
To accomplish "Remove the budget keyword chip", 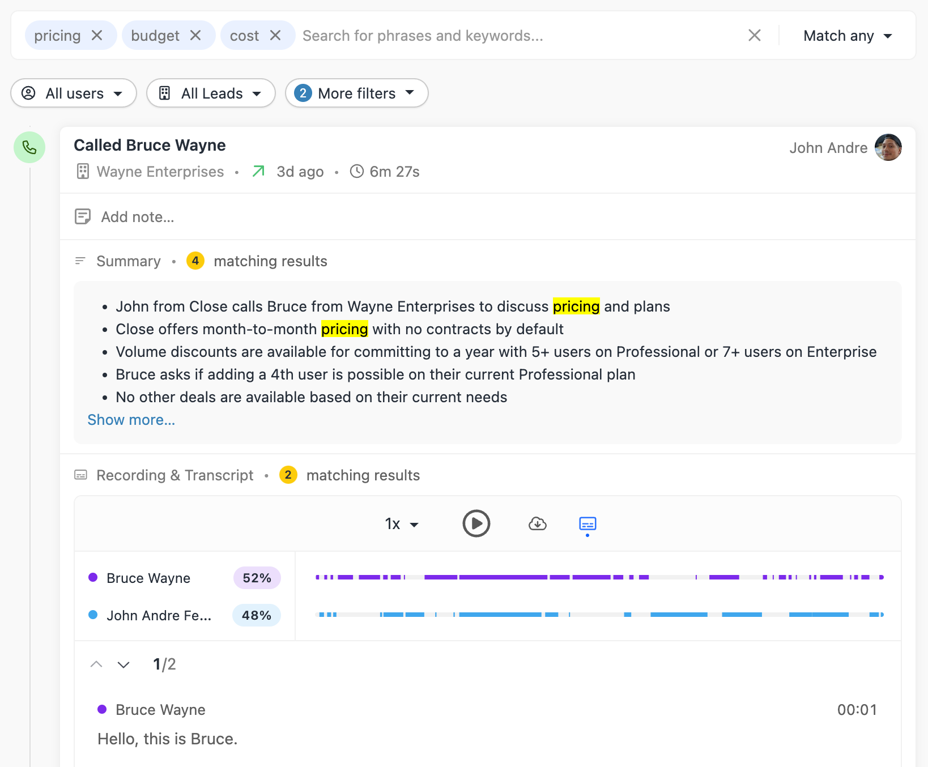I will point(195,36).
